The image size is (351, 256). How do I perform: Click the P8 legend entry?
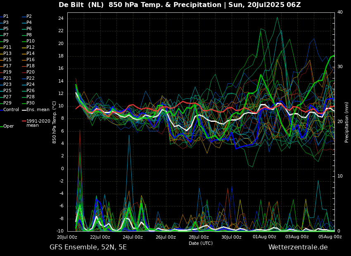click(27, 35)
